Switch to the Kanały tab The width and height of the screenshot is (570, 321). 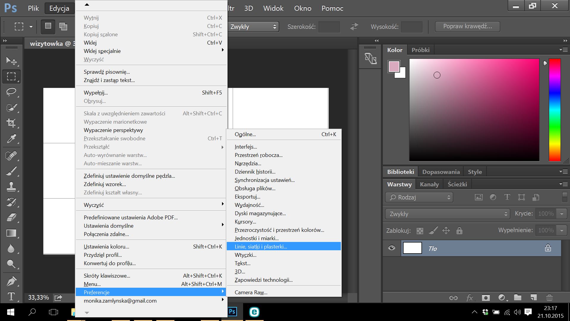(x=429, y=184)
